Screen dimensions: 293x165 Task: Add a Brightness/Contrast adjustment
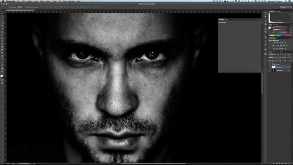point(274,43)
